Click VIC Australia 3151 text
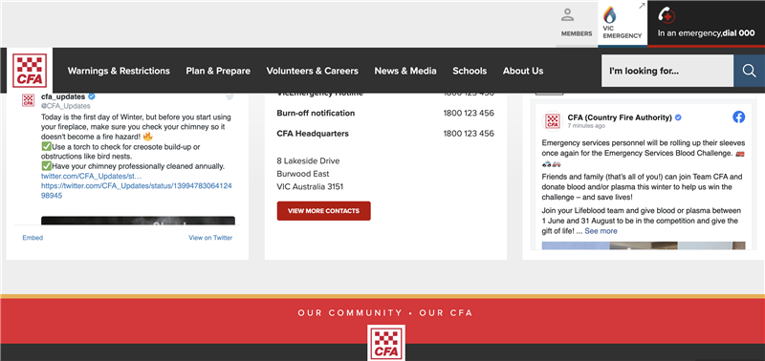Image resolution: width=765 pixels, height=361 pixels. point(310,186)
